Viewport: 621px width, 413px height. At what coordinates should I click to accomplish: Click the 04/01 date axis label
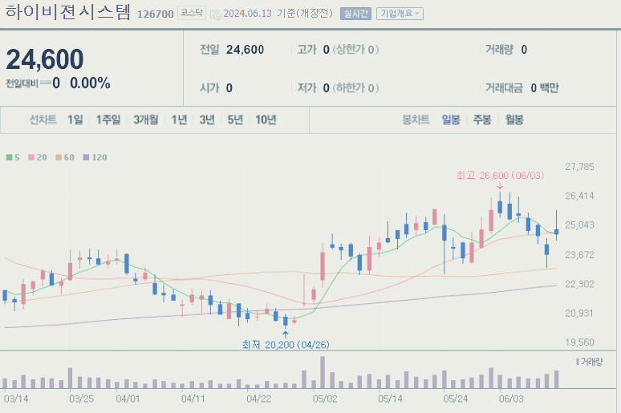[x=128, y=399]
